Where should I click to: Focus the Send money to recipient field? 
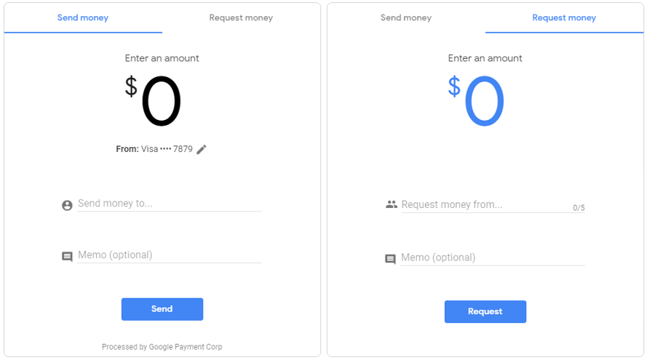(170, 204)
